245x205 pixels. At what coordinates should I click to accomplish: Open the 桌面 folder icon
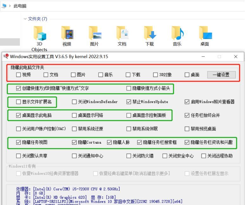click(205, 34)
